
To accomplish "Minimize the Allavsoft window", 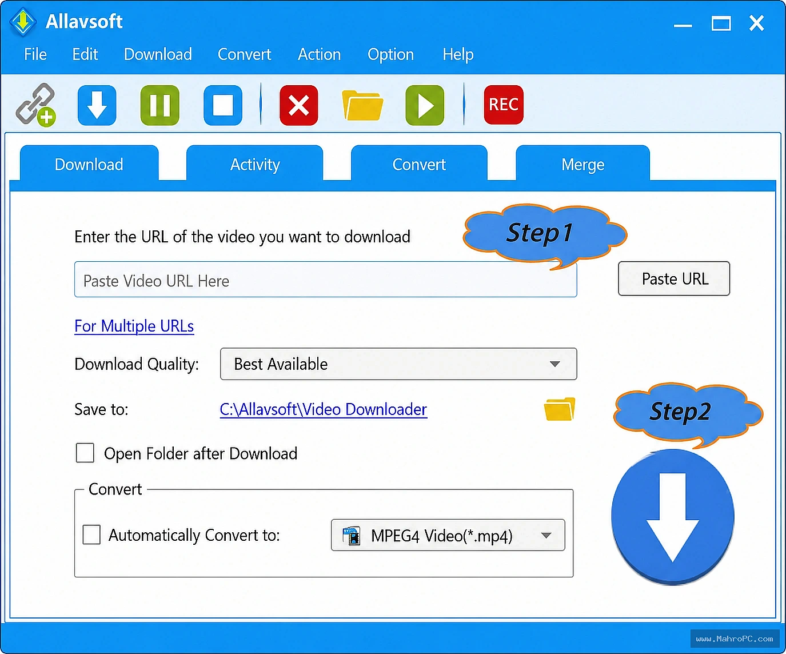I will tap(683, 25).
